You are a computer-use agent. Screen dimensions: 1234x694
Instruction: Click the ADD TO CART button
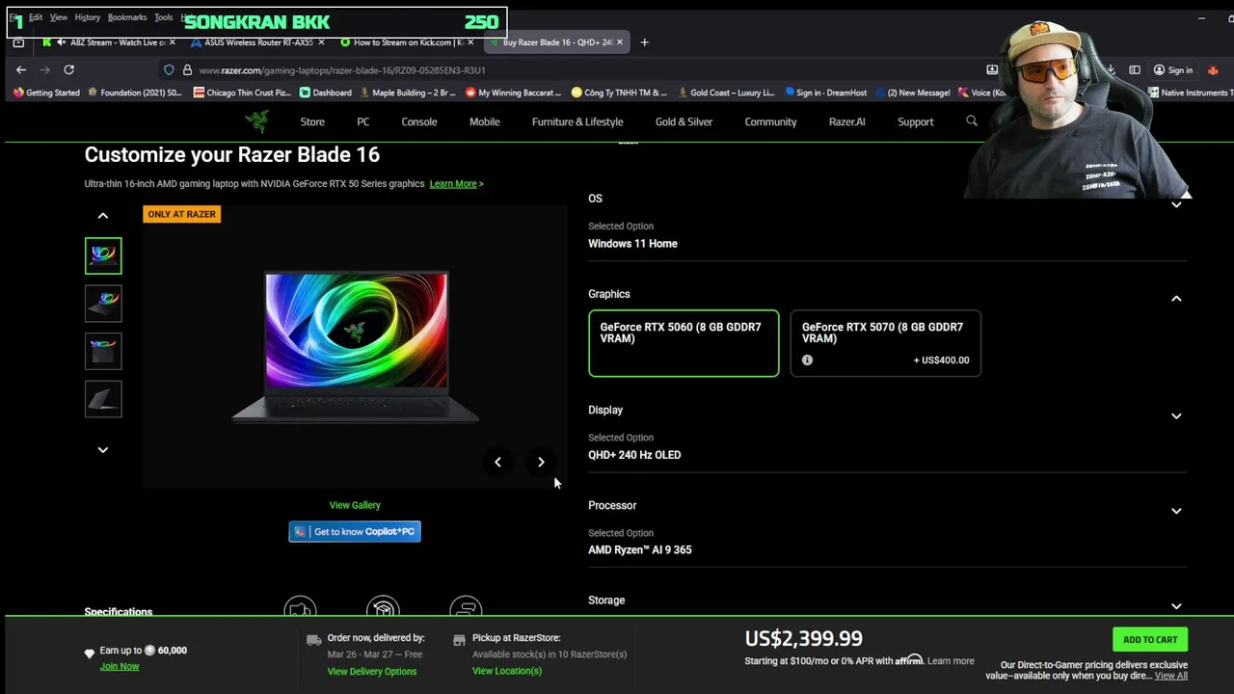[x=1150, y=639]
